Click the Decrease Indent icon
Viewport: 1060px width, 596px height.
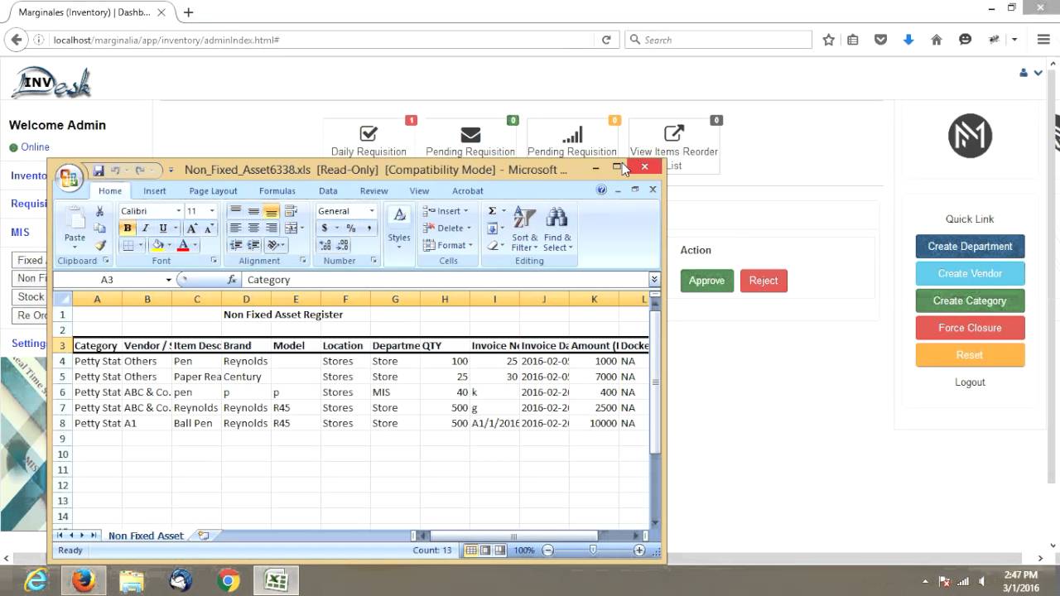coord(235,245)
